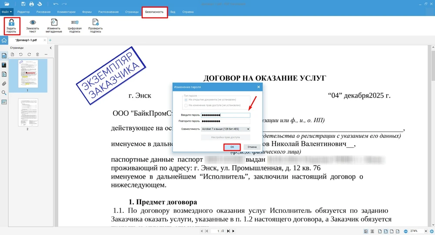
Task: Click the 'Задать пароль' lock icon
Action: coord(11,23)
